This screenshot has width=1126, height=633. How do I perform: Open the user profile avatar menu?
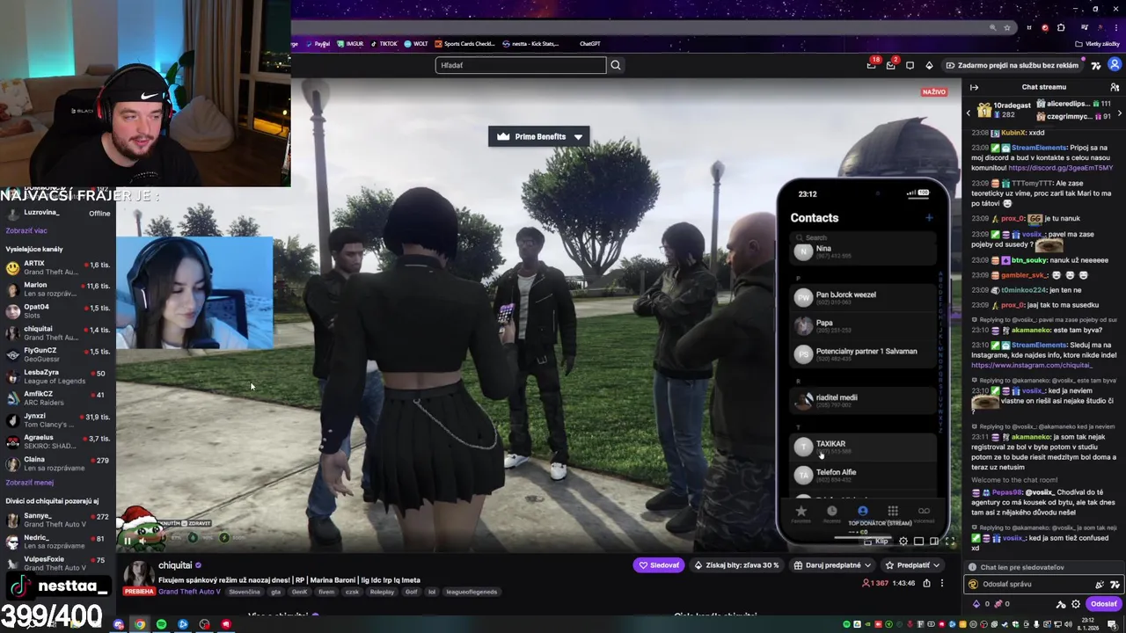pyautogui.click(x=1115, y=65)
